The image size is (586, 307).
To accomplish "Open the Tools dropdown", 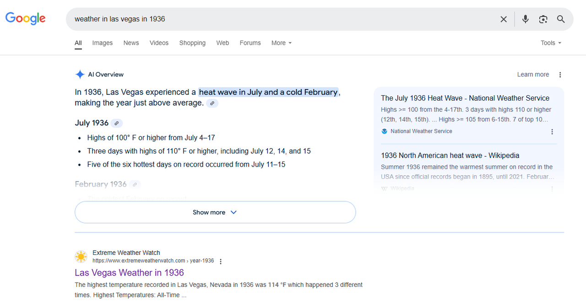I will pyautogui.click(x=551, y=43).
